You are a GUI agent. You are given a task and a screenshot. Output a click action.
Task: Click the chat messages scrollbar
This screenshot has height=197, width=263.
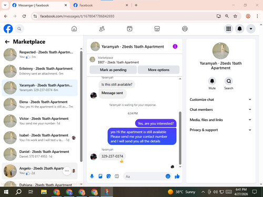180,138
